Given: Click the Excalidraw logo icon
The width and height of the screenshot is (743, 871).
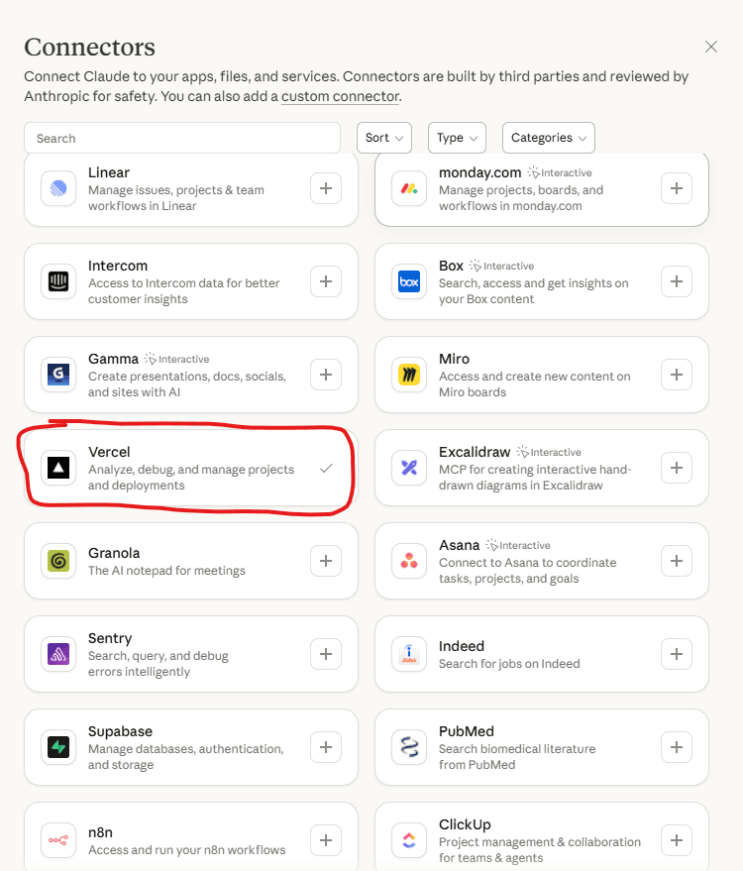Looking at the screenshot, I should 409,468.
